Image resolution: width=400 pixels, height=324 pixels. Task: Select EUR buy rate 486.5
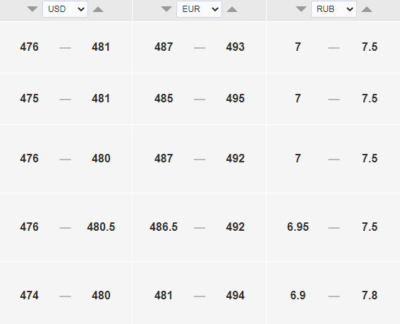[164, 227]
